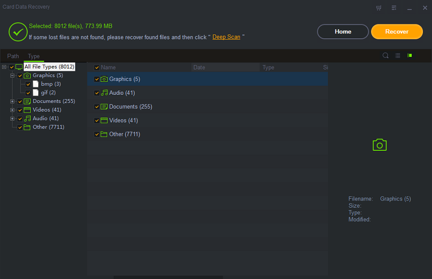Click the Other folder icon in the file list
This screenshot has height=279, width=432.
pos(104,134)
